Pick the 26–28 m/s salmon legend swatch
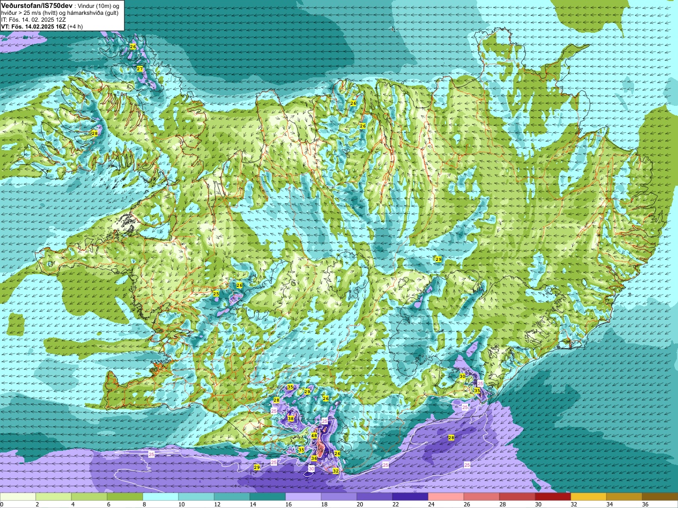Image resolution: width=678 pixels, height=508 pixels. pos(481,497)
